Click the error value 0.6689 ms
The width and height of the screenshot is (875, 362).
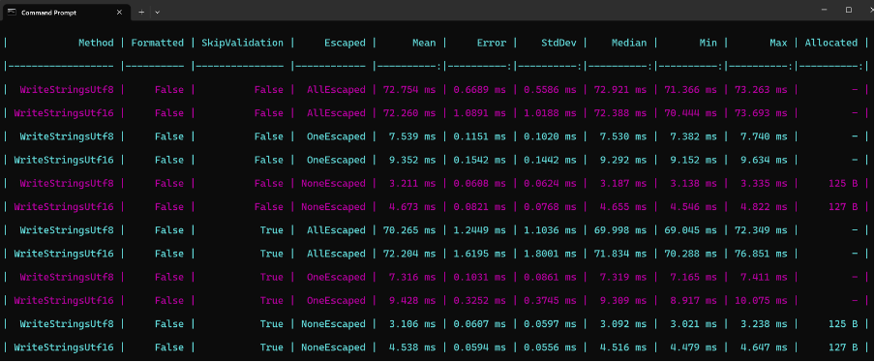480,90
